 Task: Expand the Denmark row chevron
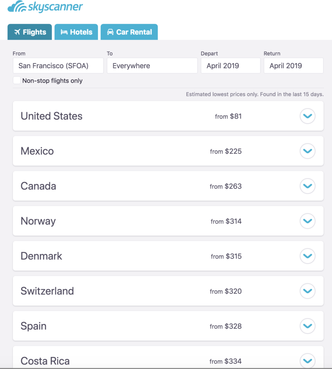(x=307, y=256)
